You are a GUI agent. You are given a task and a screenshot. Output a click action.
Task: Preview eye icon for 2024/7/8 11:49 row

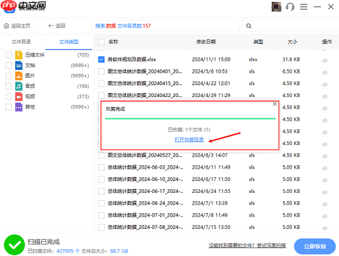(x=325, y=217)
